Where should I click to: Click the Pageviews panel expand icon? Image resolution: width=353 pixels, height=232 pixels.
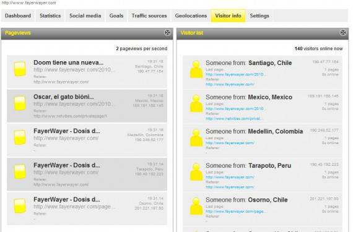click(x=167, y=33)
